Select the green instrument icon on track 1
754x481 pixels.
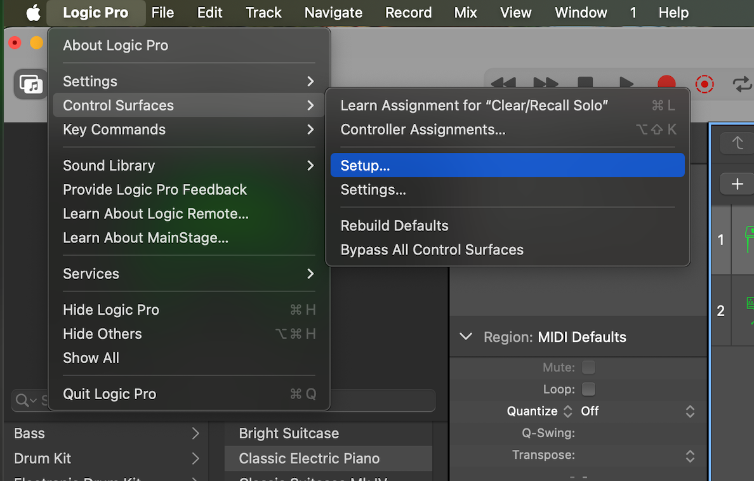pyautogui.click(x=749, y=239)
